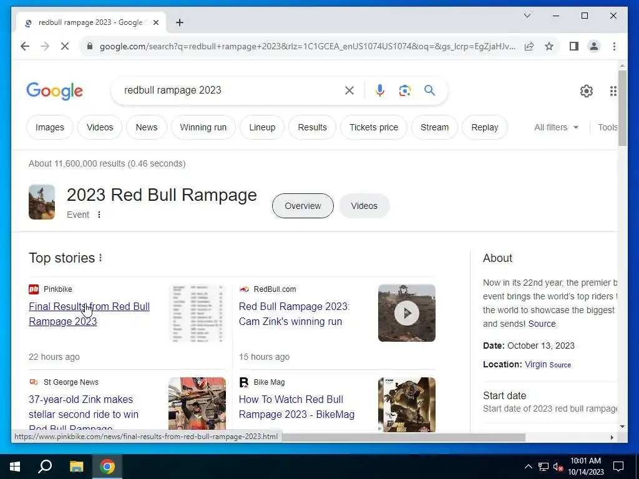
Task: Open the notification center
Action: pos(618,467)
